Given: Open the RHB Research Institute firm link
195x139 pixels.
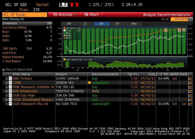Looking at the screenshot, I should pyautogui.click(x=34, y=87).
